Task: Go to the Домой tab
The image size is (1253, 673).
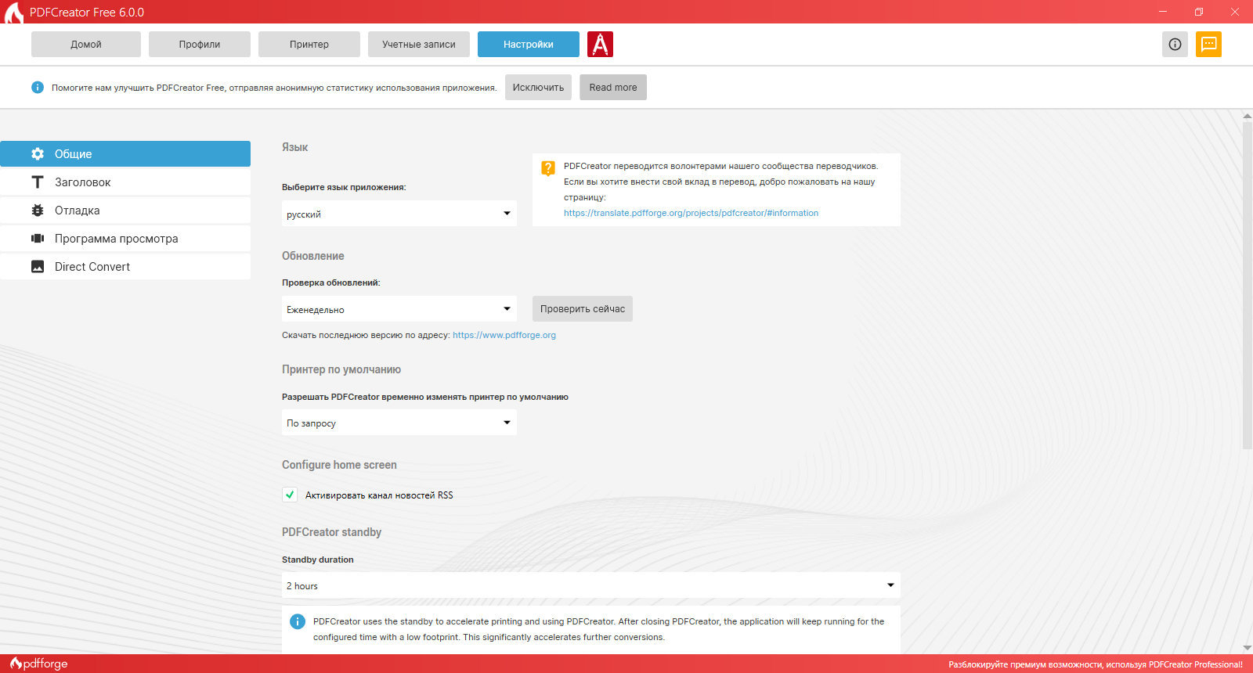Action: point(86,44)
